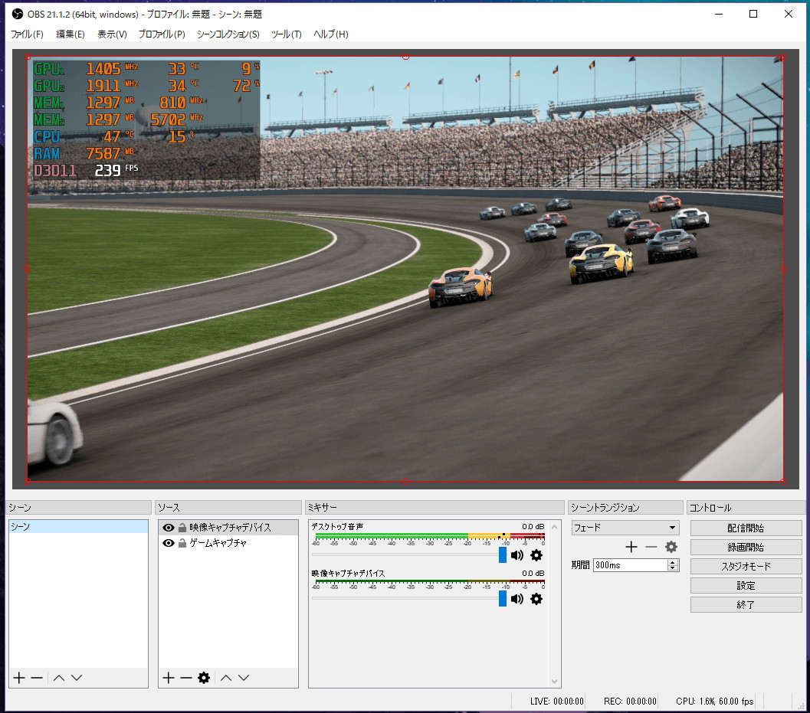This screenshot has width=810, height=713.
Task: Open the 編集(E) menu
Action: [71, 34]
